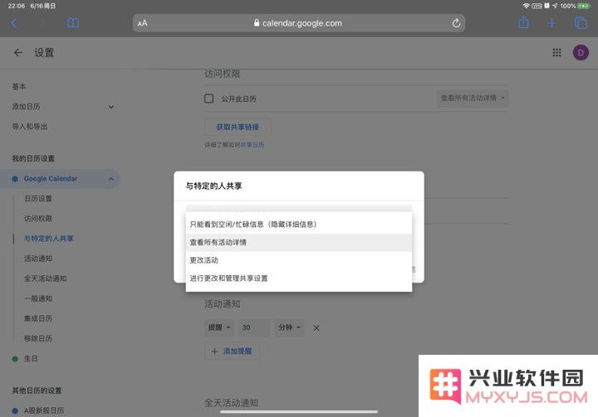Tap the AA reader text-size button
This screenshot has height=417, width=598.
point(143,23)
